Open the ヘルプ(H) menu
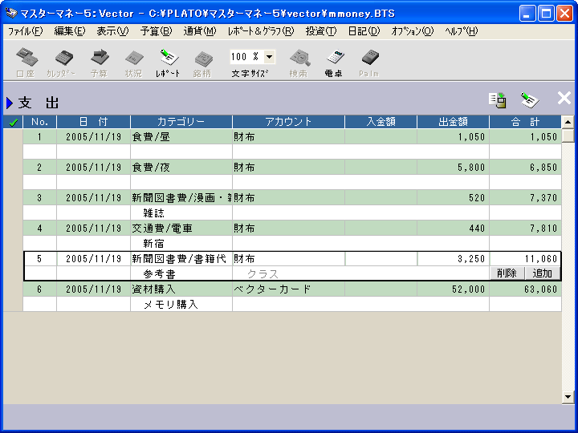578x433 pixels. pyautogui.click(x=461, y=31)
